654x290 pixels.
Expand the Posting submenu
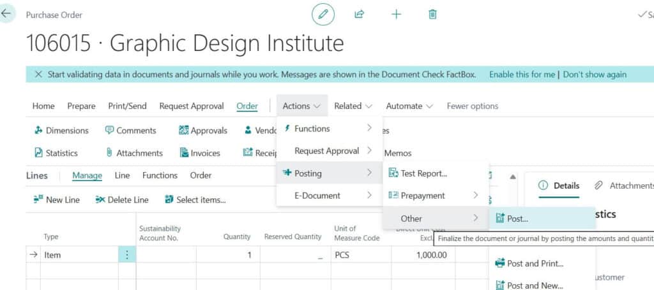[329, 173]
